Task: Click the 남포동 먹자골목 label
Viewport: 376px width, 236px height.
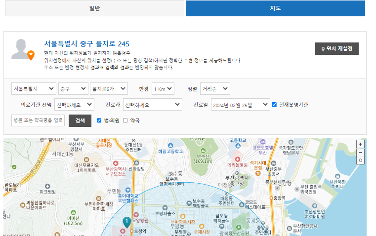Action: point(222,218)
